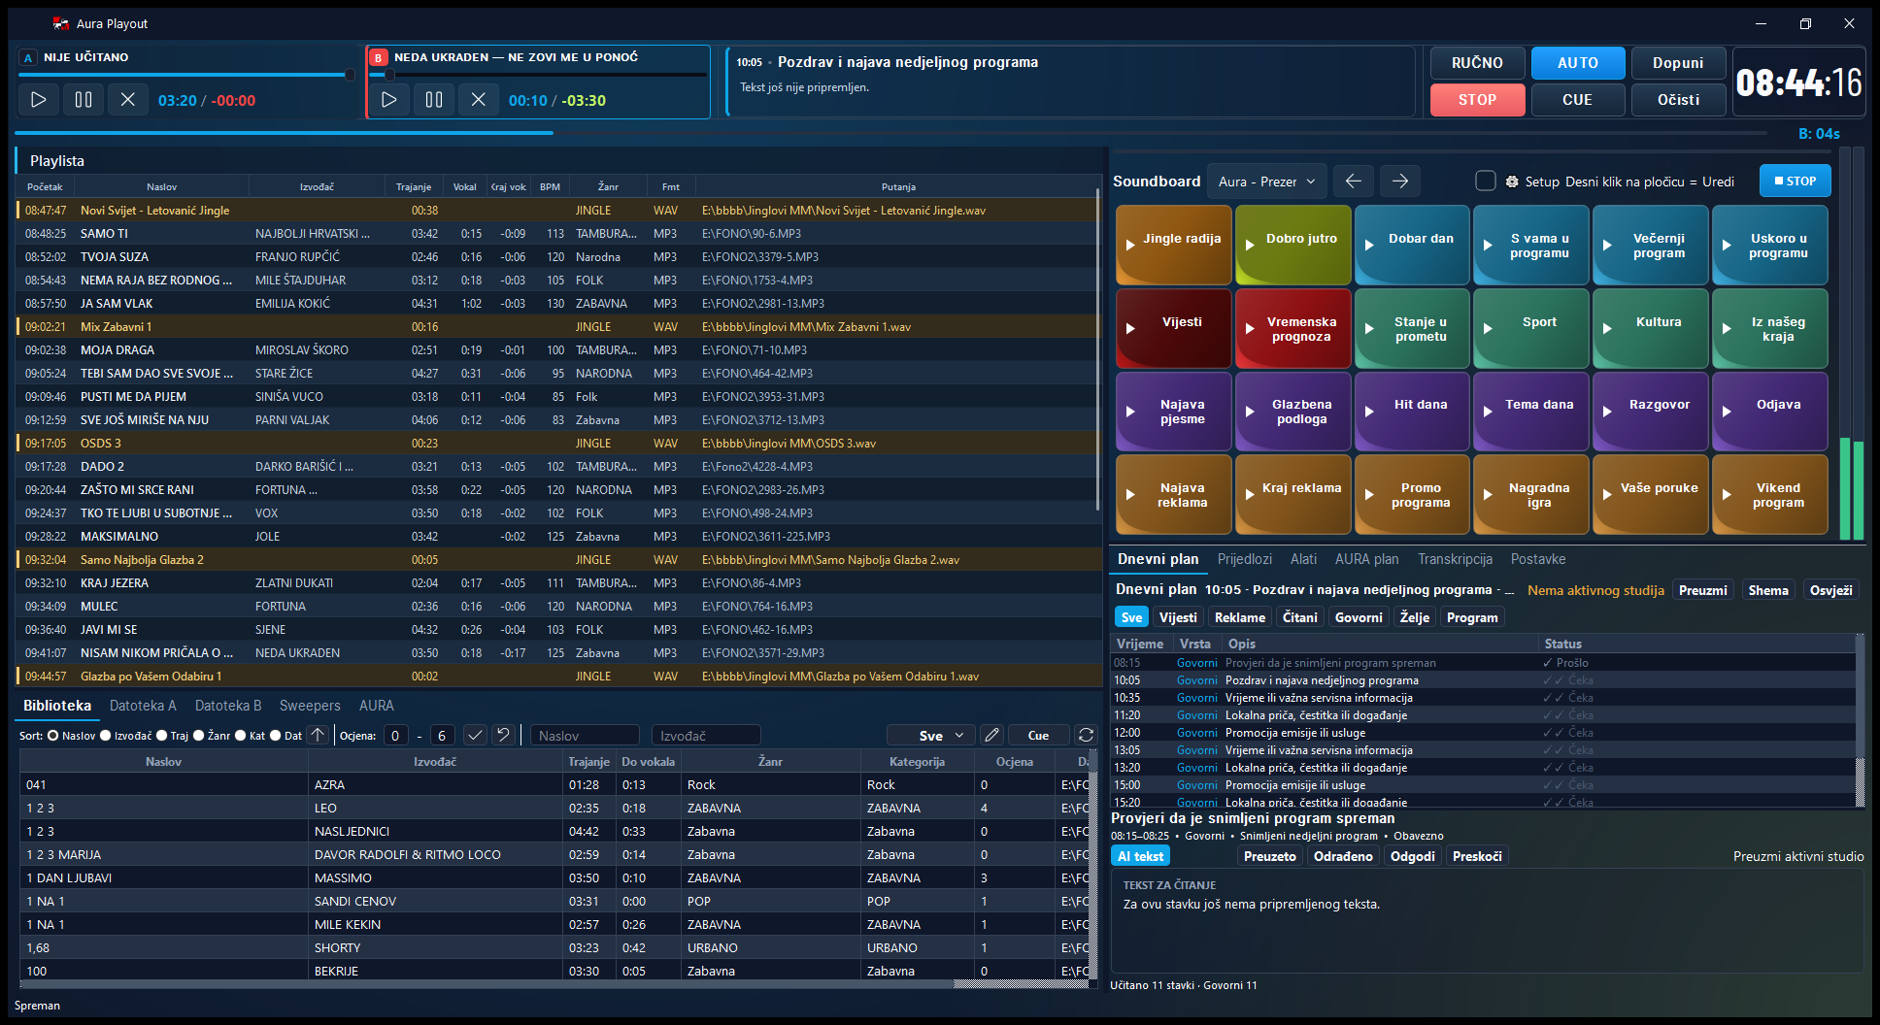Enable the soundboard Setup checkbox
The image size is (1880, 1025).
[1485, 181]
